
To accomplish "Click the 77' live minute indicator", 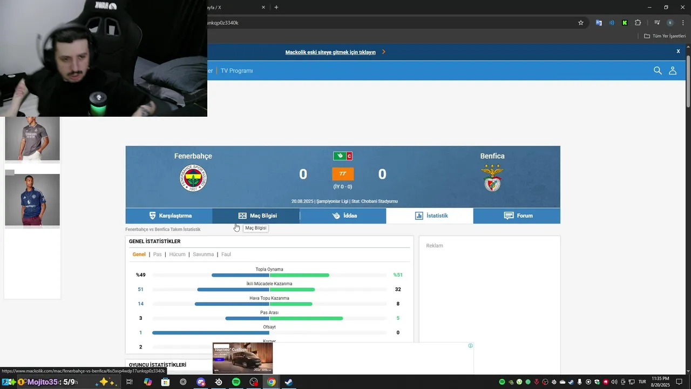I will [343, 174].
